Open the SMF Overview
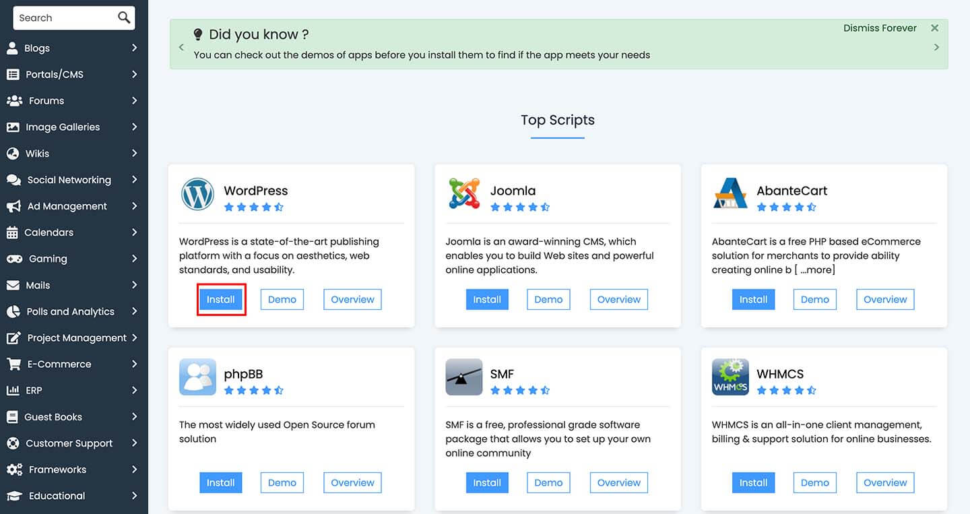The image size is (970, 514). tap(619, 482)
